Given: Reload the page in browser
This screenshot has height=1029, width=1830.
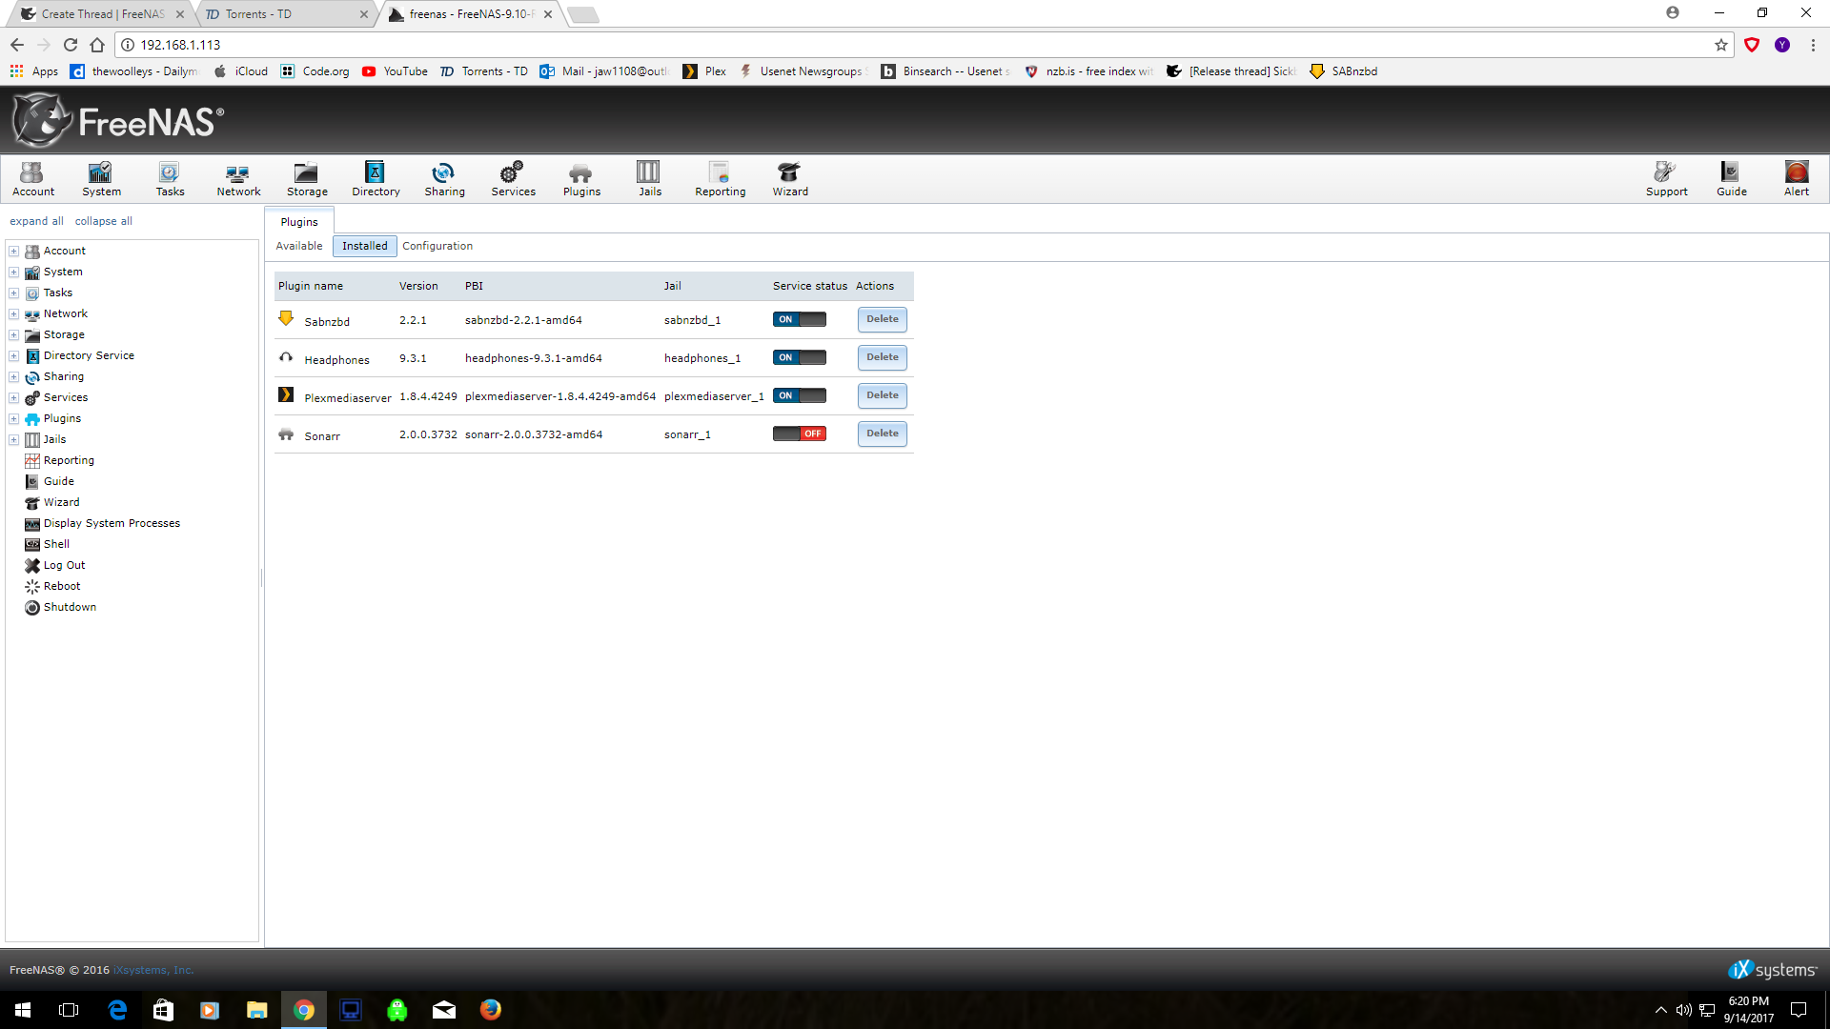Looking at the screenshot, I should [71, 45].
